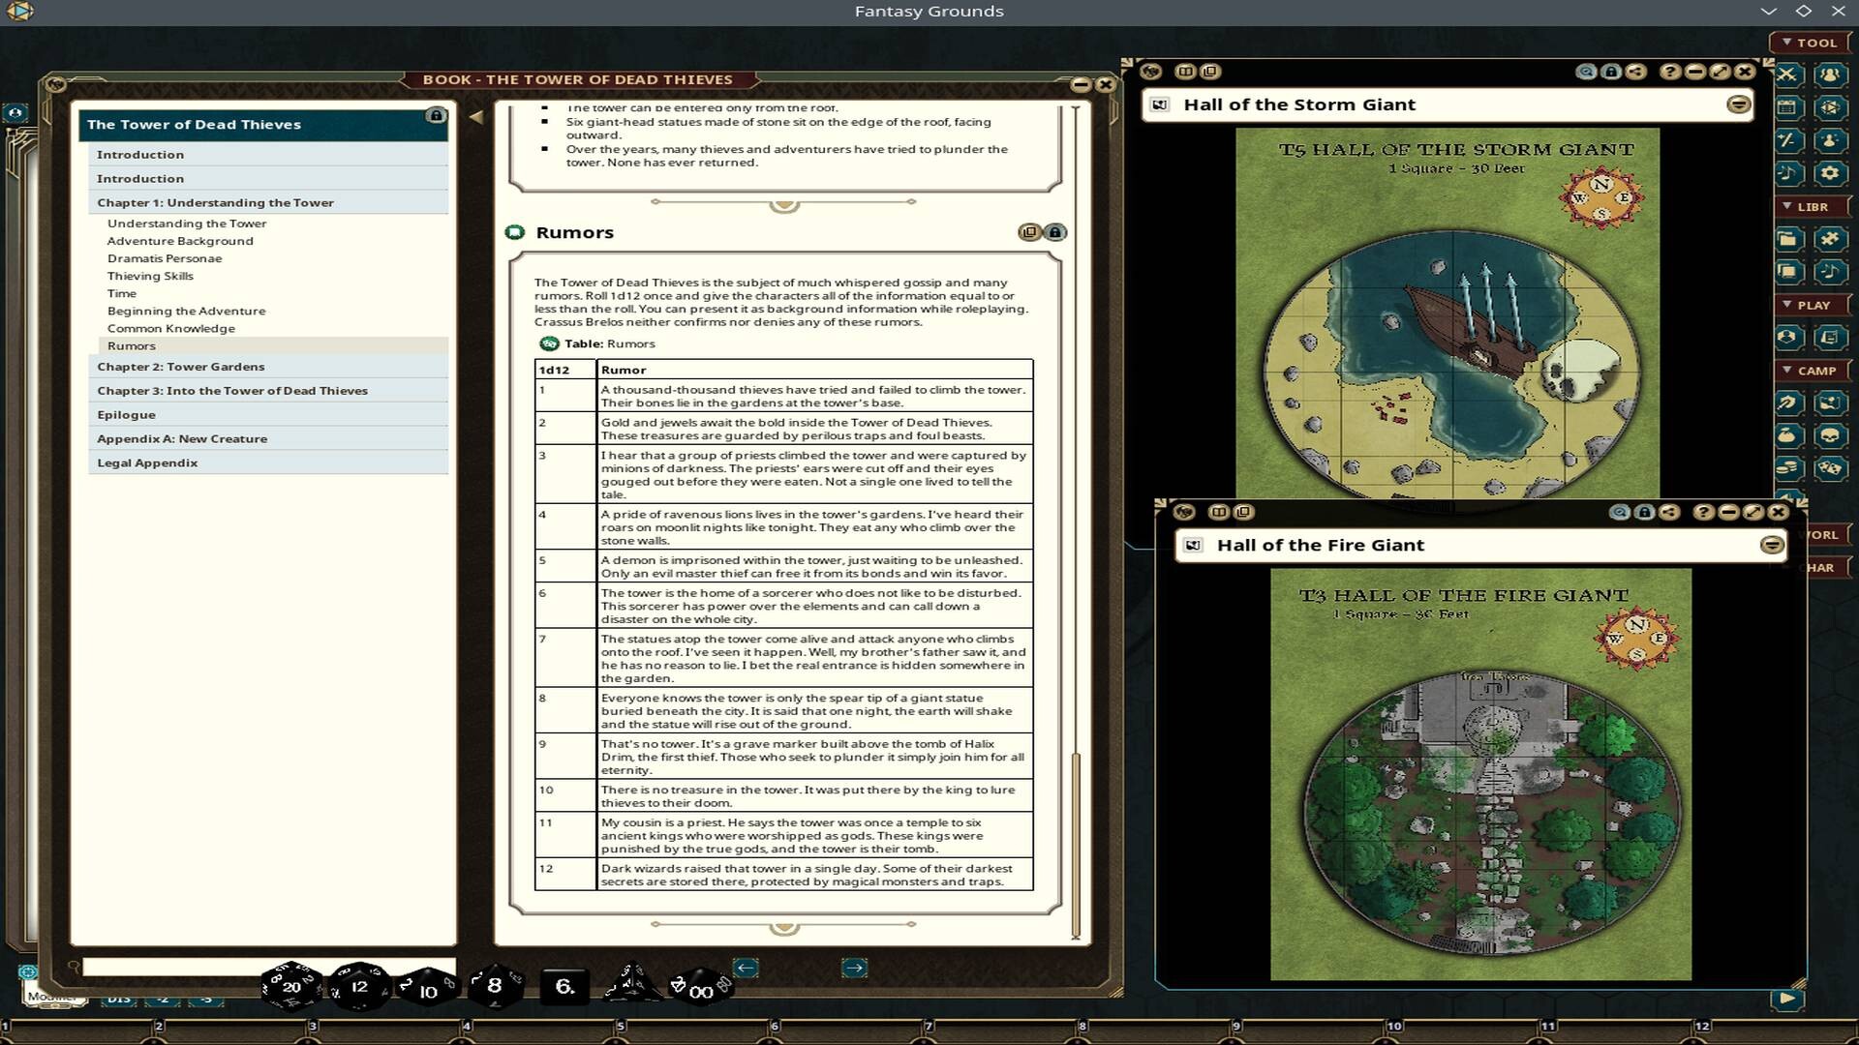Open 'Appendix A: New Creature' from the contents list

tap(181, 438)
